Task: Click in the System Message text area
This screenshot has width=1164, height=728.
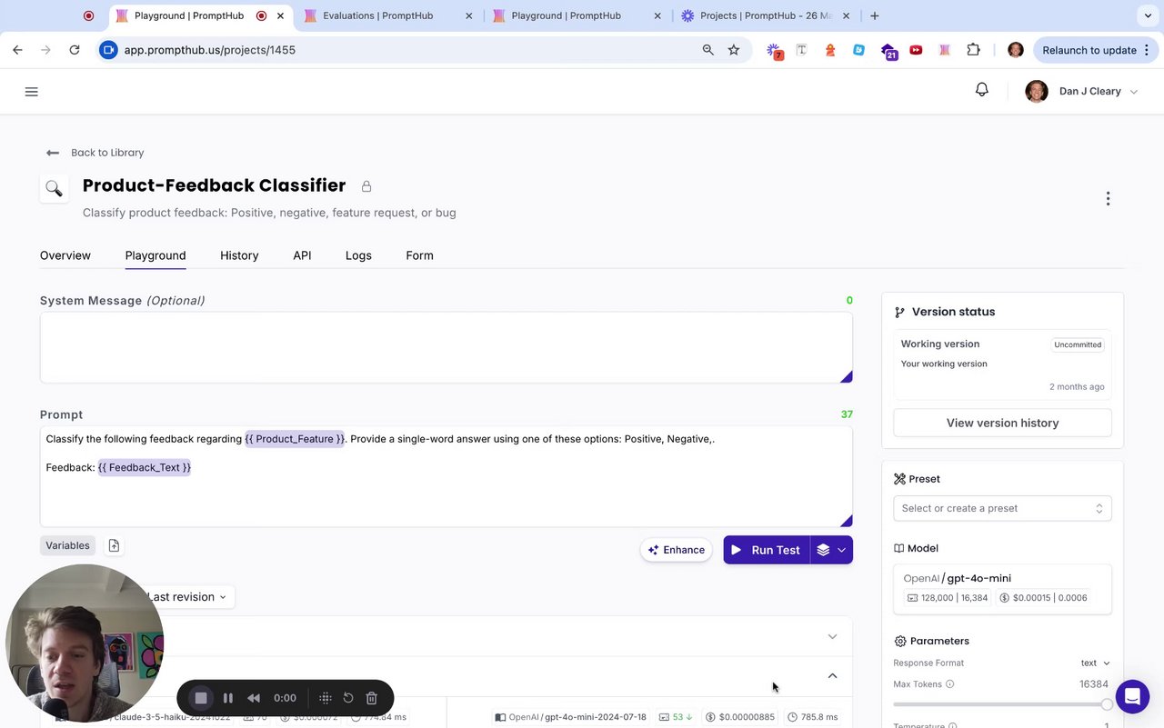Action: tap(447, 347)
